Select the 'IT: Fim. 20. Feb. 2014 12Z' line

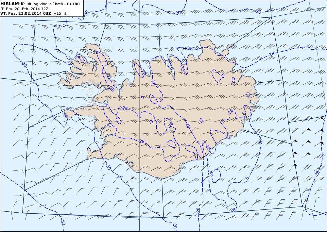(24, 9)
